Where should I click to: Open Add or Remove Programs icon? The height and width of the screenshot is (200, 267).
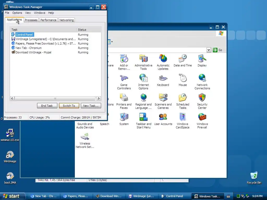(124, 62)
